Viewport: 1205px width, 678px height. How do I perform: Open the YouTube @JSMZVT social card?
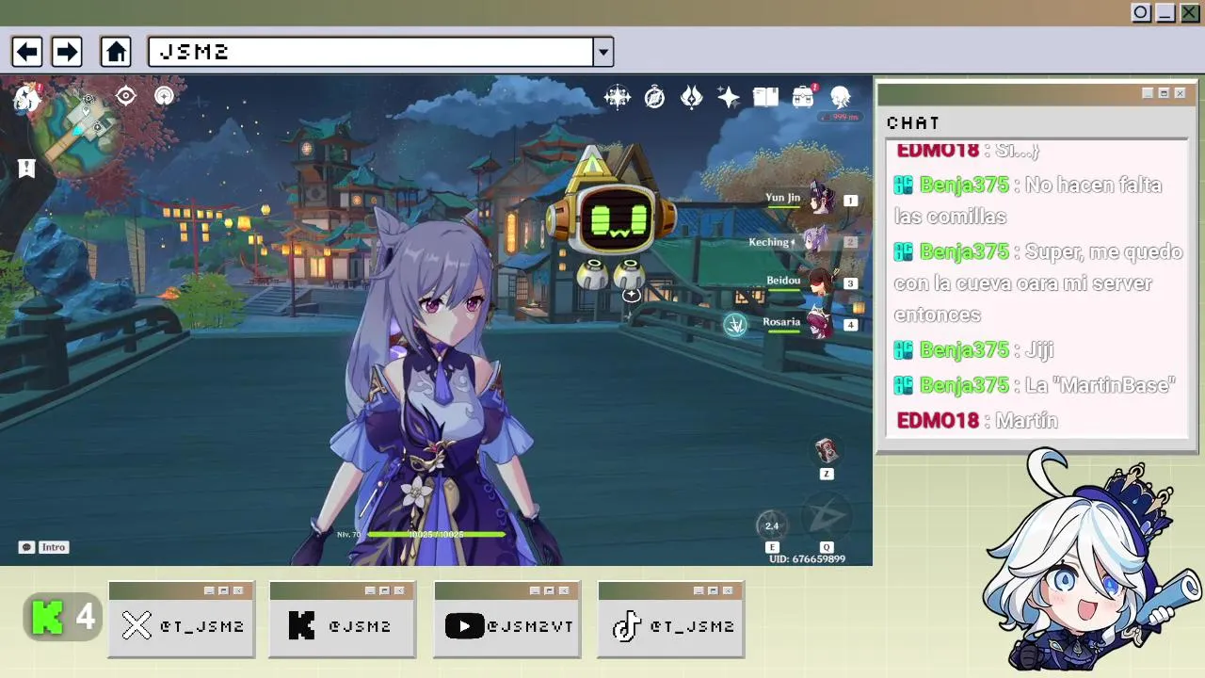point(508,620)
